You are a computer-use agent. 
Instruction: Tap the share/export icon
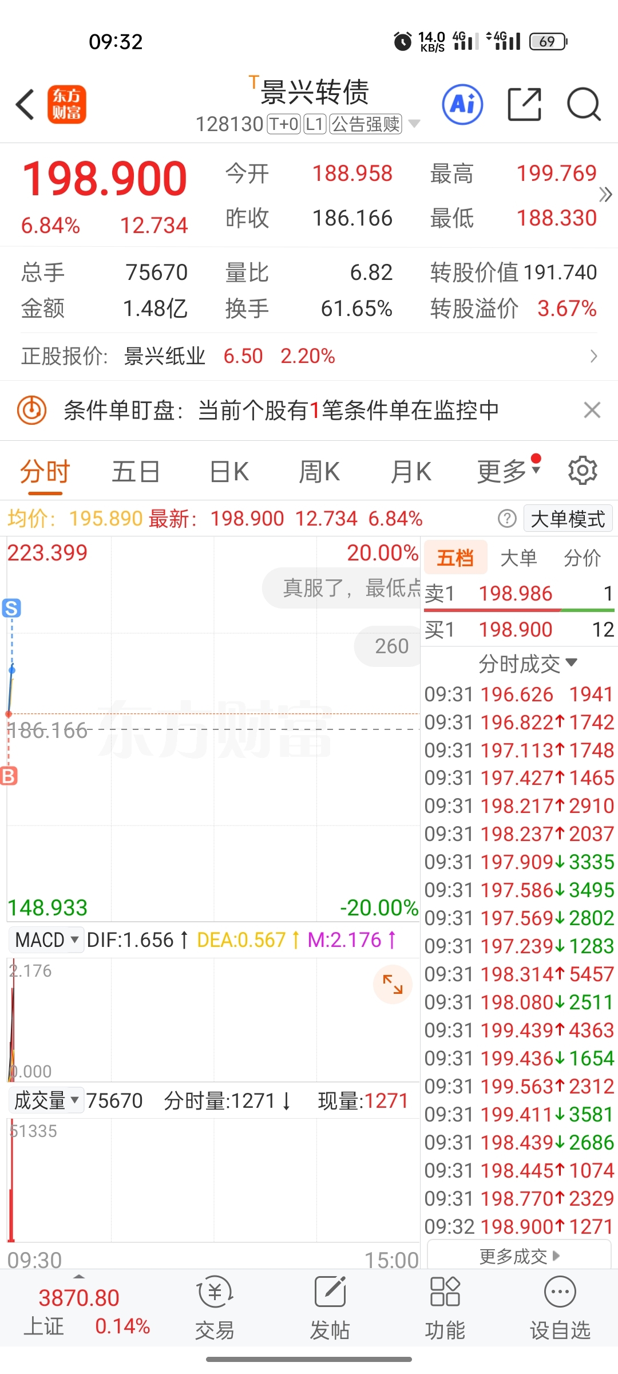tap(524, 105)
